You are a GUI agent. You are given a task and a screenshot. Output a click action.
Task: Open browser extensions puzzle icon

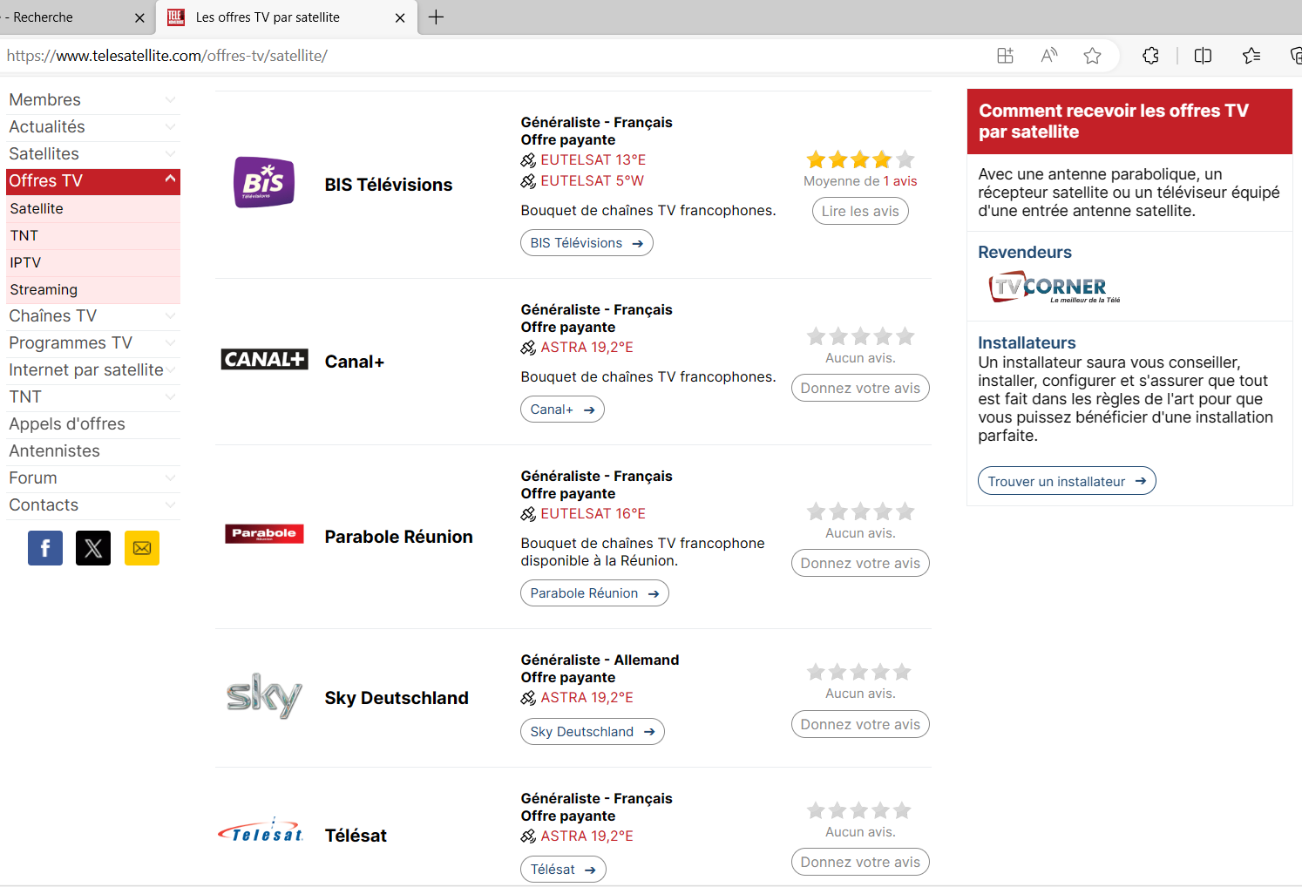(1150, 56)
